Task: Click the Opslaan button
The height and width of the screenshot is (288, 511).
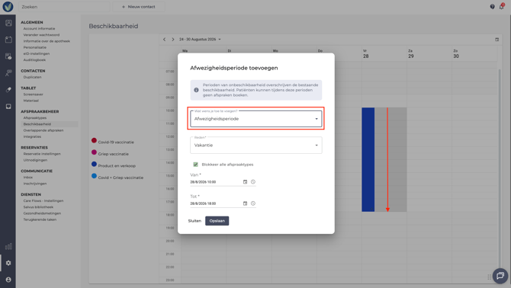Action: pos(217,221)
